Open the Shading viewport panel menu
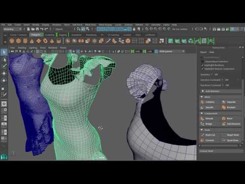The image size is (245, 184). (x=22, y=48)
